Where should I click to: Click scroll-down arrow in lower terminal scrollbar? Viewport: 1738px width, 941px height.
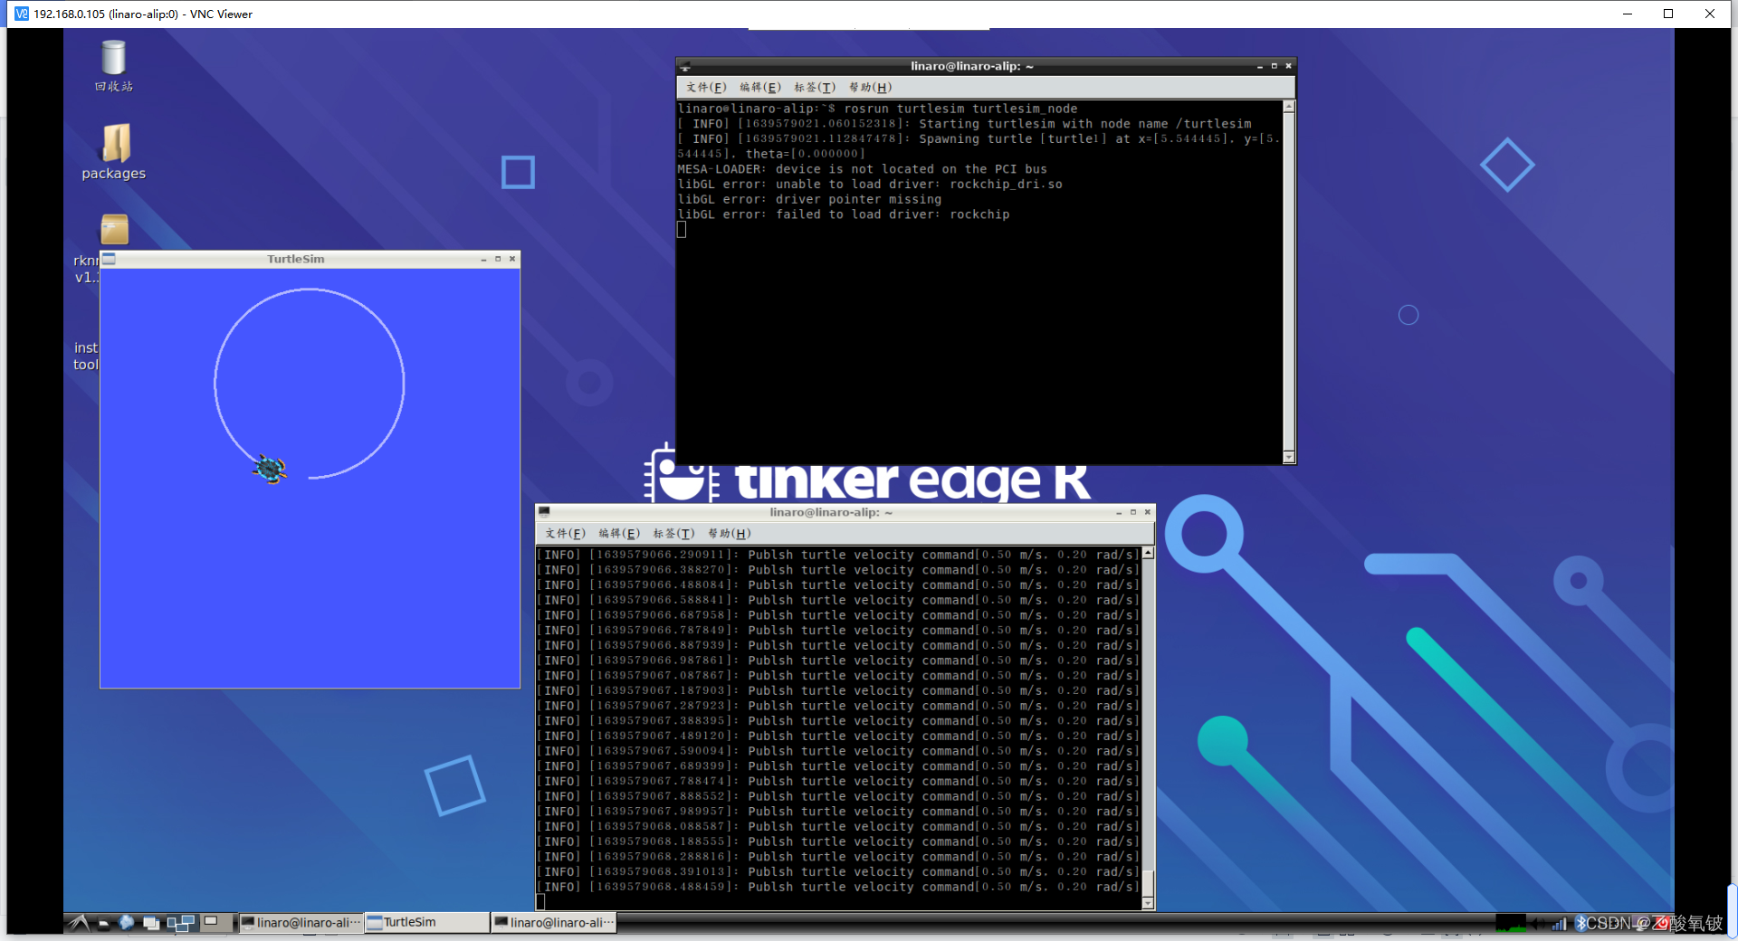[x=1148, y=902]
